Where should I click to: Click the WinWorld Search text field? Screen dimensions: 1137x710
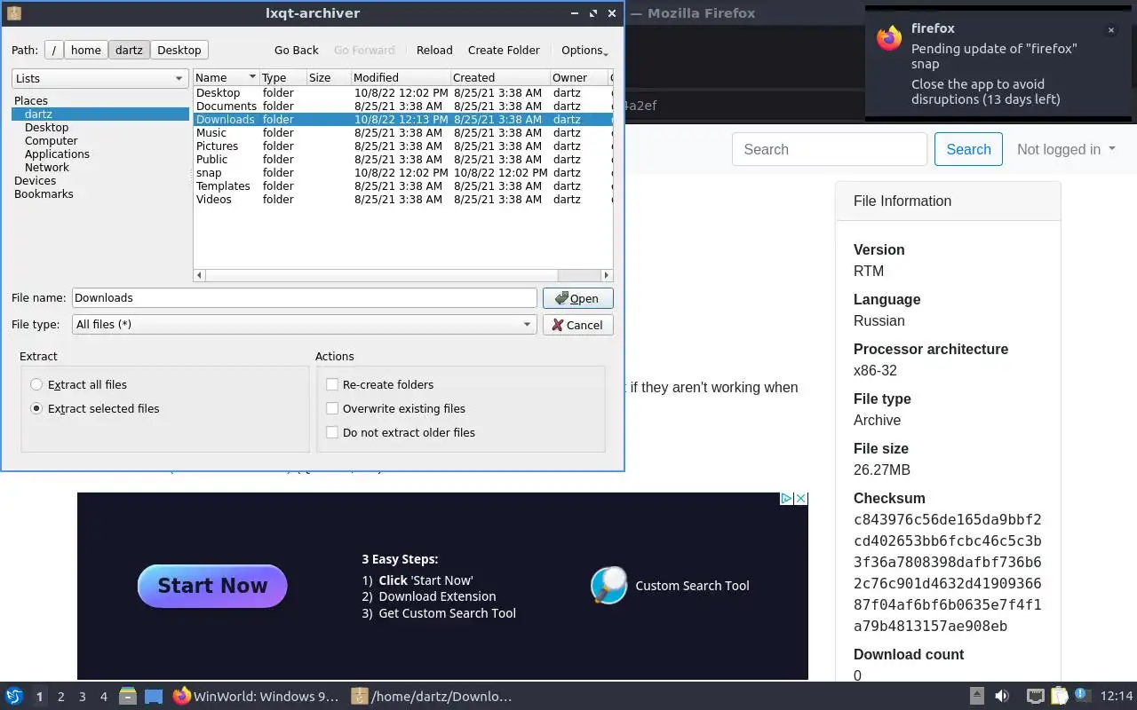830,149
